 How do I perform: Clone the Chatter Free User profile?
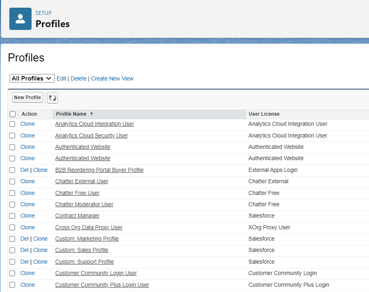[28, 193]
